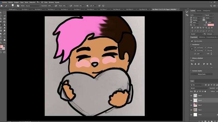The image size is (218, 122).
Task: Switch to the Sin título-10 document tab
Action: 143,9
